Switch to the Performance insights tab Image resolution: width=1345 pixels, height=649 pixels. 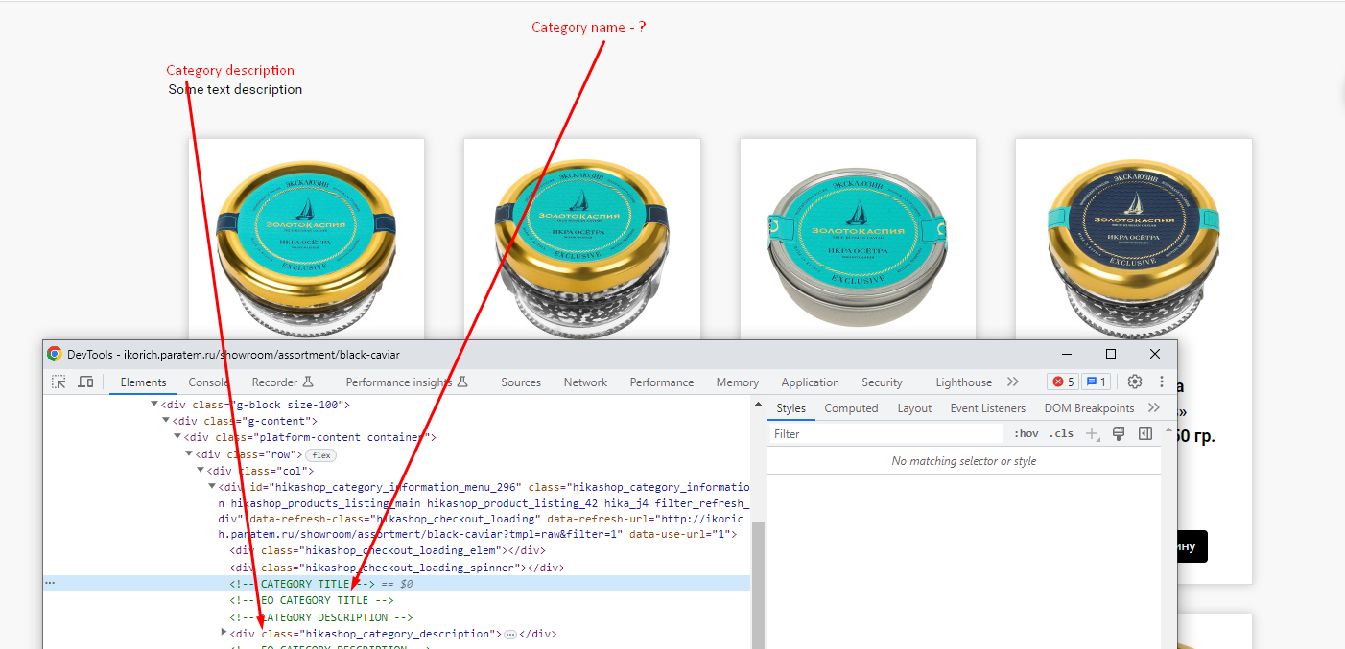[398, 382]
